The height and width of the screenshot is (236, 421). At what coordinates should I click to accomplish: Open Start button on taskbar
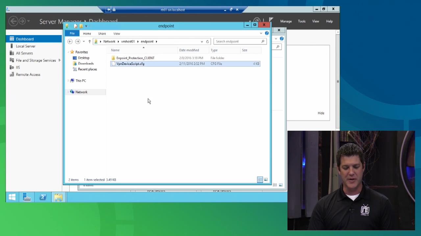click(12, 197)
